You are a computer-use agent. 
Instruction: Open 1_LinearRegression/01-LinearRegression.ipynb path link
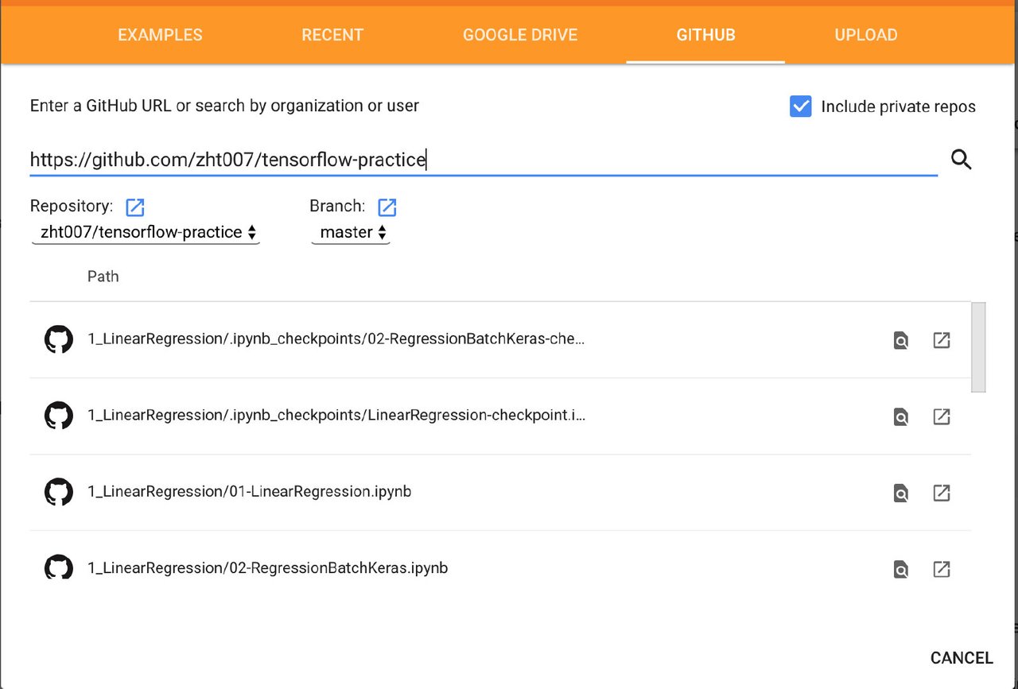point(249,491)
